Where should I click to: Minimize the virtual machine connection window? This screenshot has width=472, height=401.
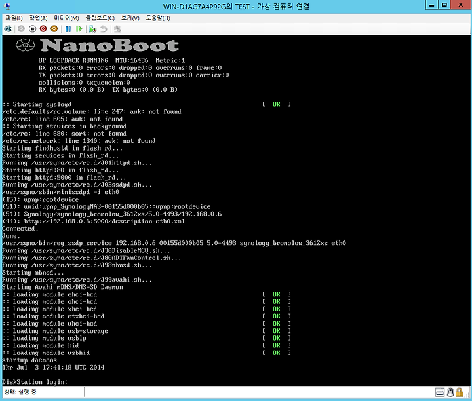click(x=432, y=5)
